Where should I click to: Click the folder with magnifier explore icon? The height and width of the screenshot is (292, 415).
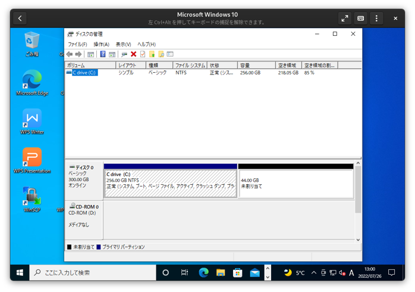tap(161, 54)
